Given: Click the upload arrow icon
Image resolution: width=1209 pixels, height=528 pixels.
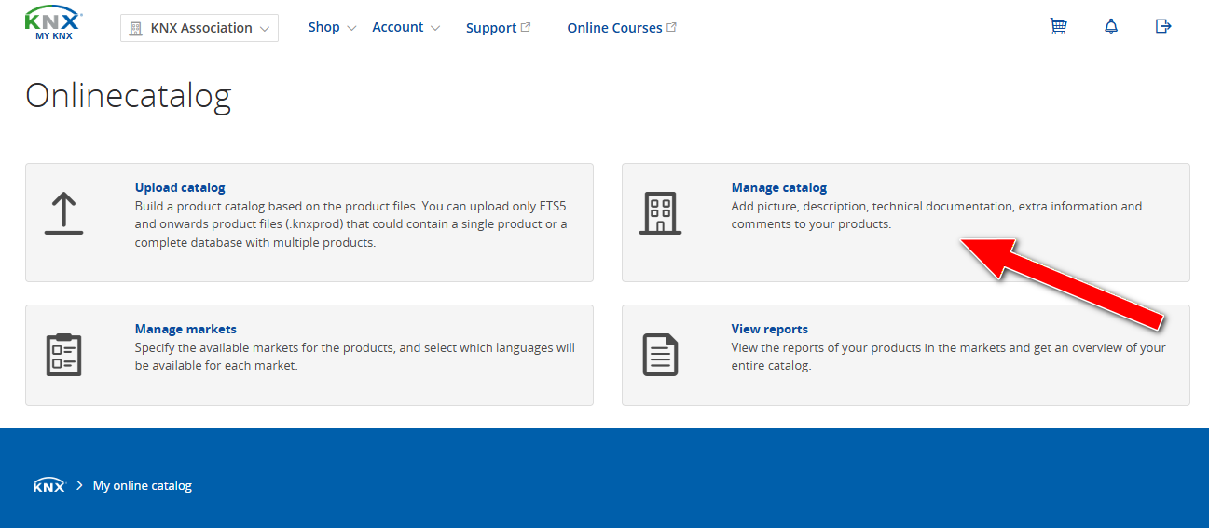Looking at the screenshot, I should (x=64, y=213).
